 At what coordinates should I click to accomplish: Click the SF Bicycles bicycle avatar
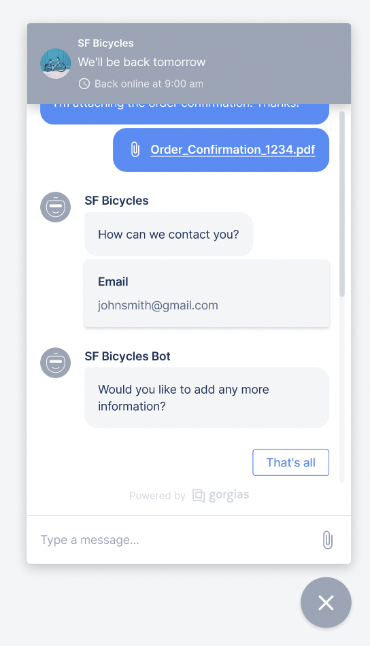point(56,64)
